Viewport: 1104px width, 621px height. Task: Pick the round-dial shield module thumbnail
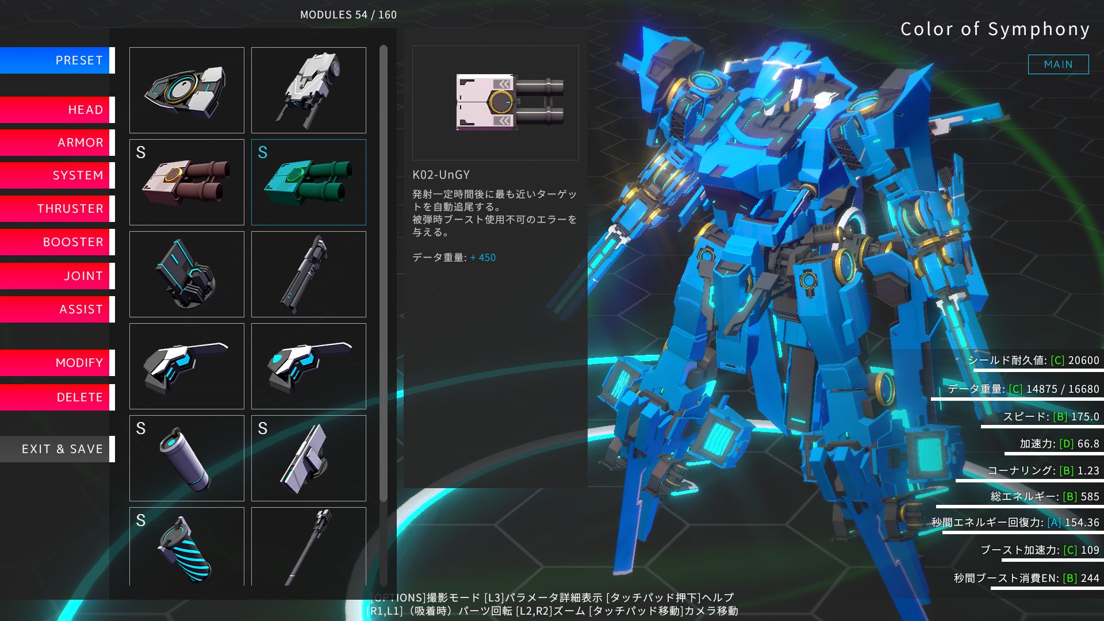pos(187,90)
